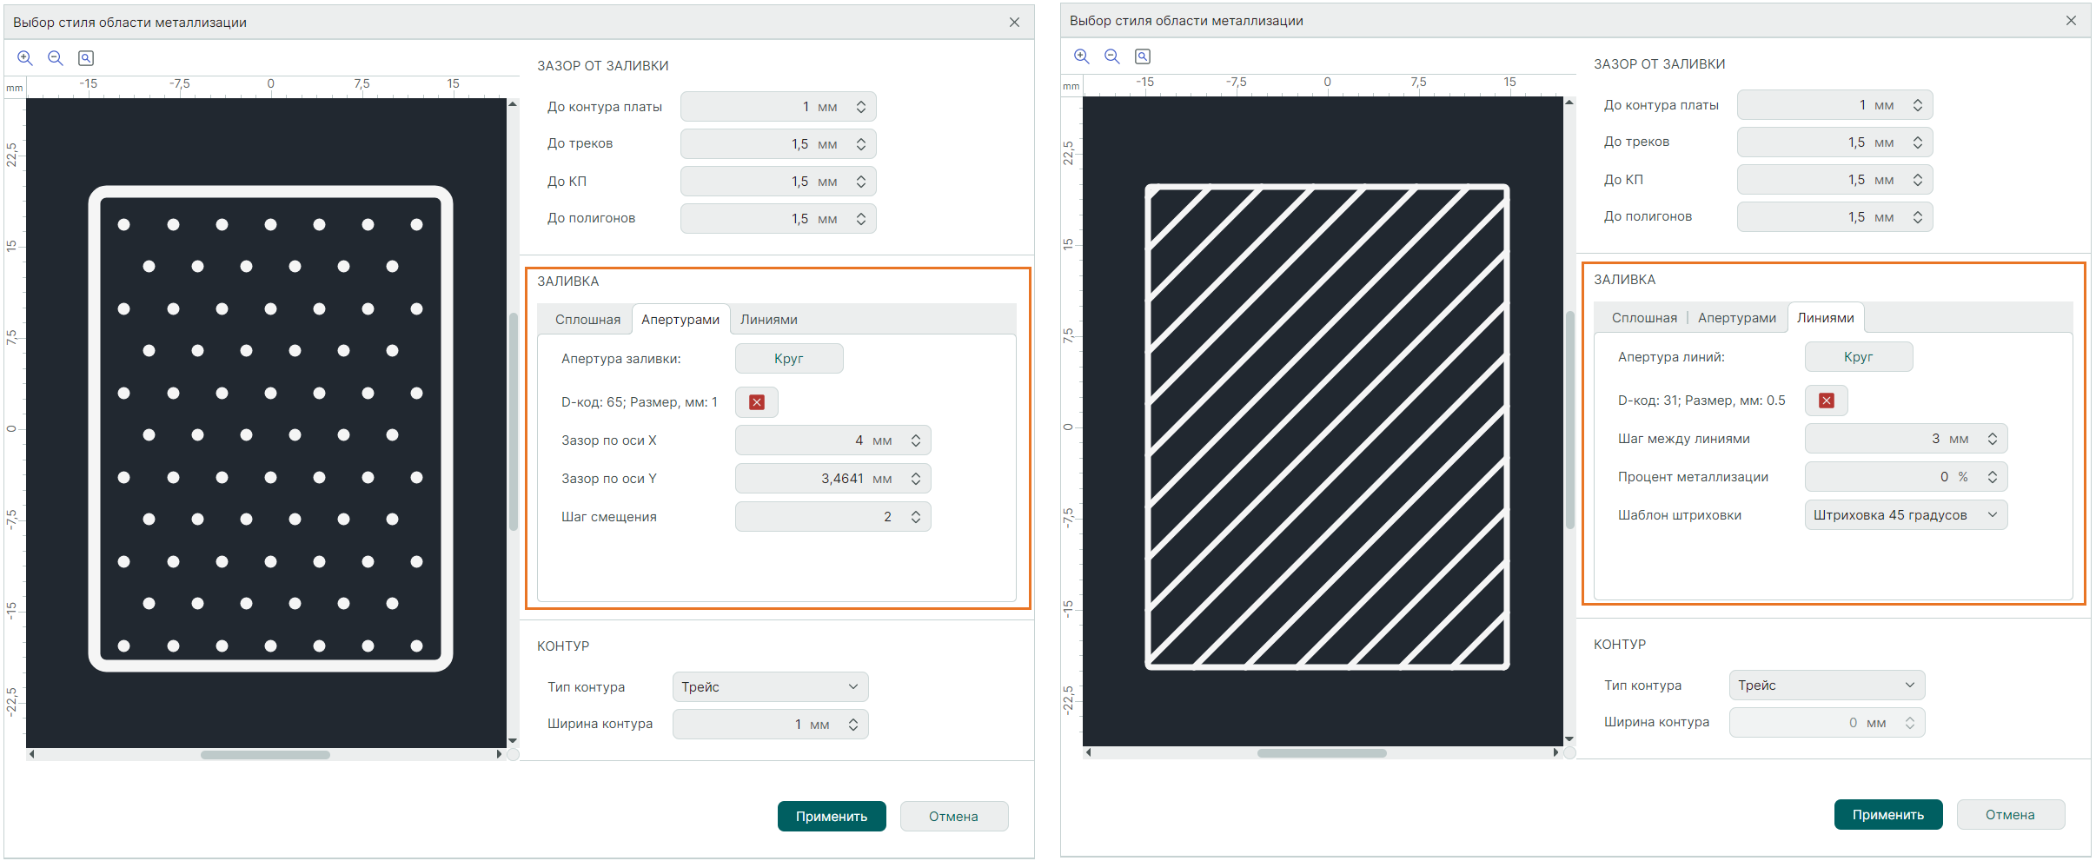Click horizontal scrollbar under the dotted preview
2096x861 pixels.
[265, 755]
